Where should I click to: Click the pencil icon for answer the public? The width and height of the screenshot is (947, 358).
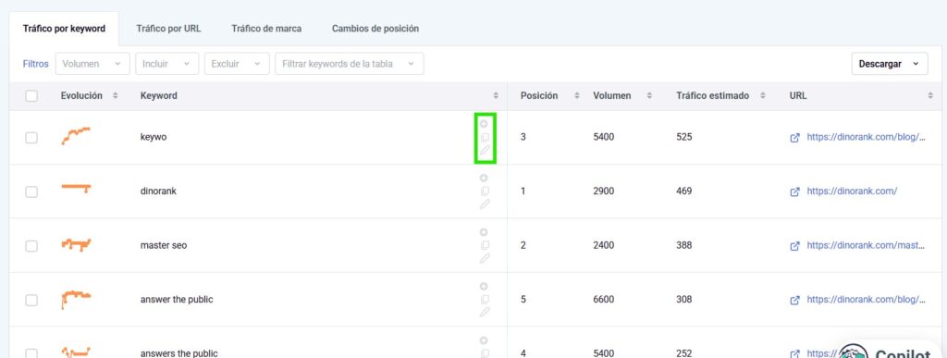coord(485,312)
